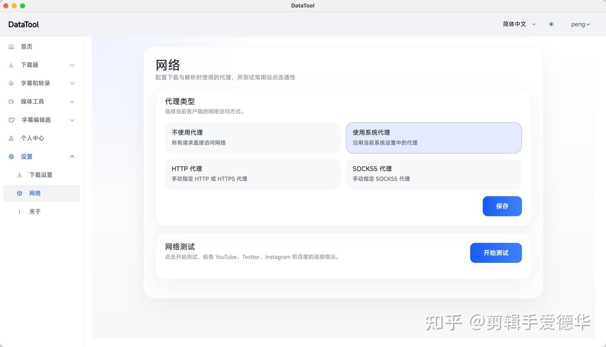Choose the SOCKS5 代理 option card

coord(434,174)
